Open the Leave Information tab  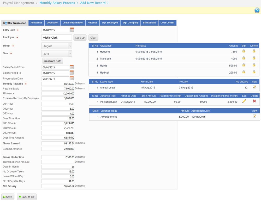[x=73, y=23]
